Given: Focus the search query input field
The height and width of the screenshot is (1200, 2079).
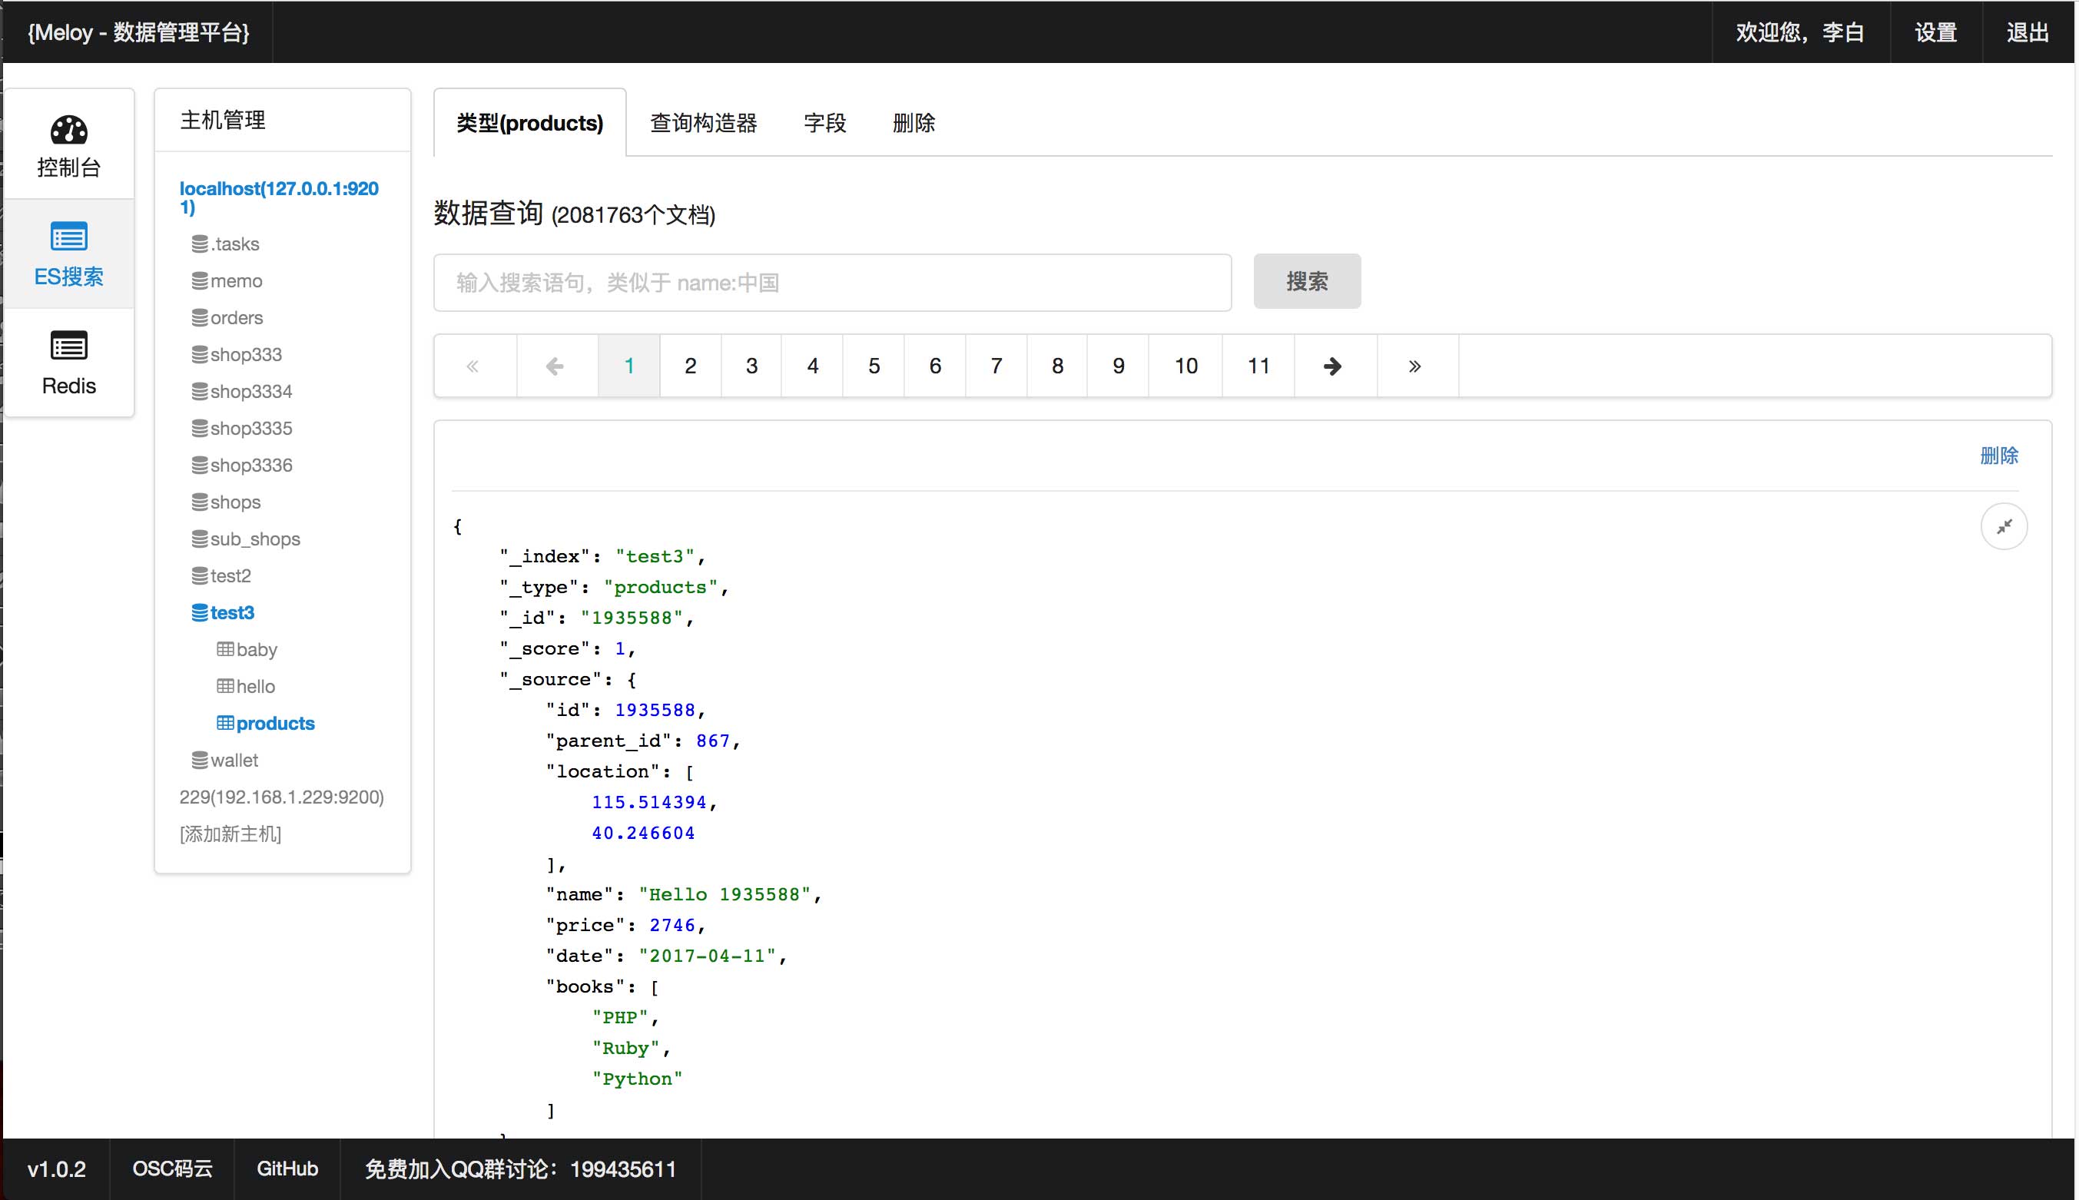Looking at the screenshot, I should 832,283.
